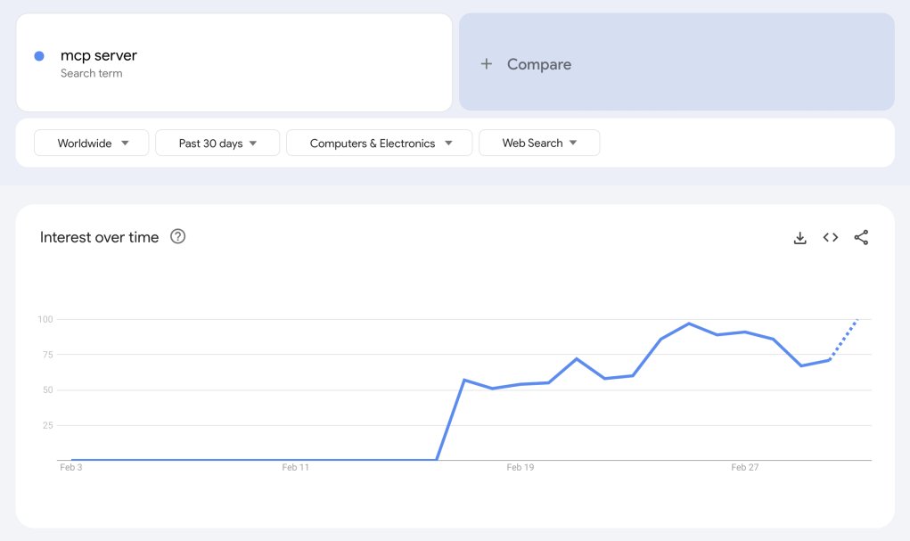The image size is (910, 541).
Task: Share the Interest over time chart
Action: pos(861,237)
